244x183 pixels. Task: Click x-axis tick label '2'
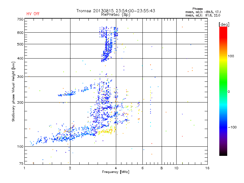[70, 168]
